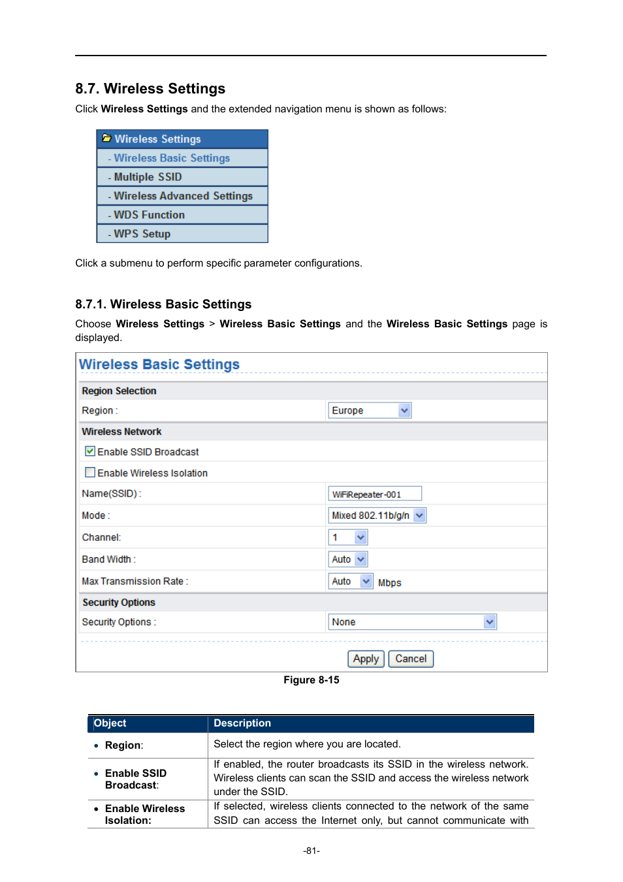Open the Region dropdown showing Europe
The height and width of the screenshot is (882, 623).
coord(370,410)
